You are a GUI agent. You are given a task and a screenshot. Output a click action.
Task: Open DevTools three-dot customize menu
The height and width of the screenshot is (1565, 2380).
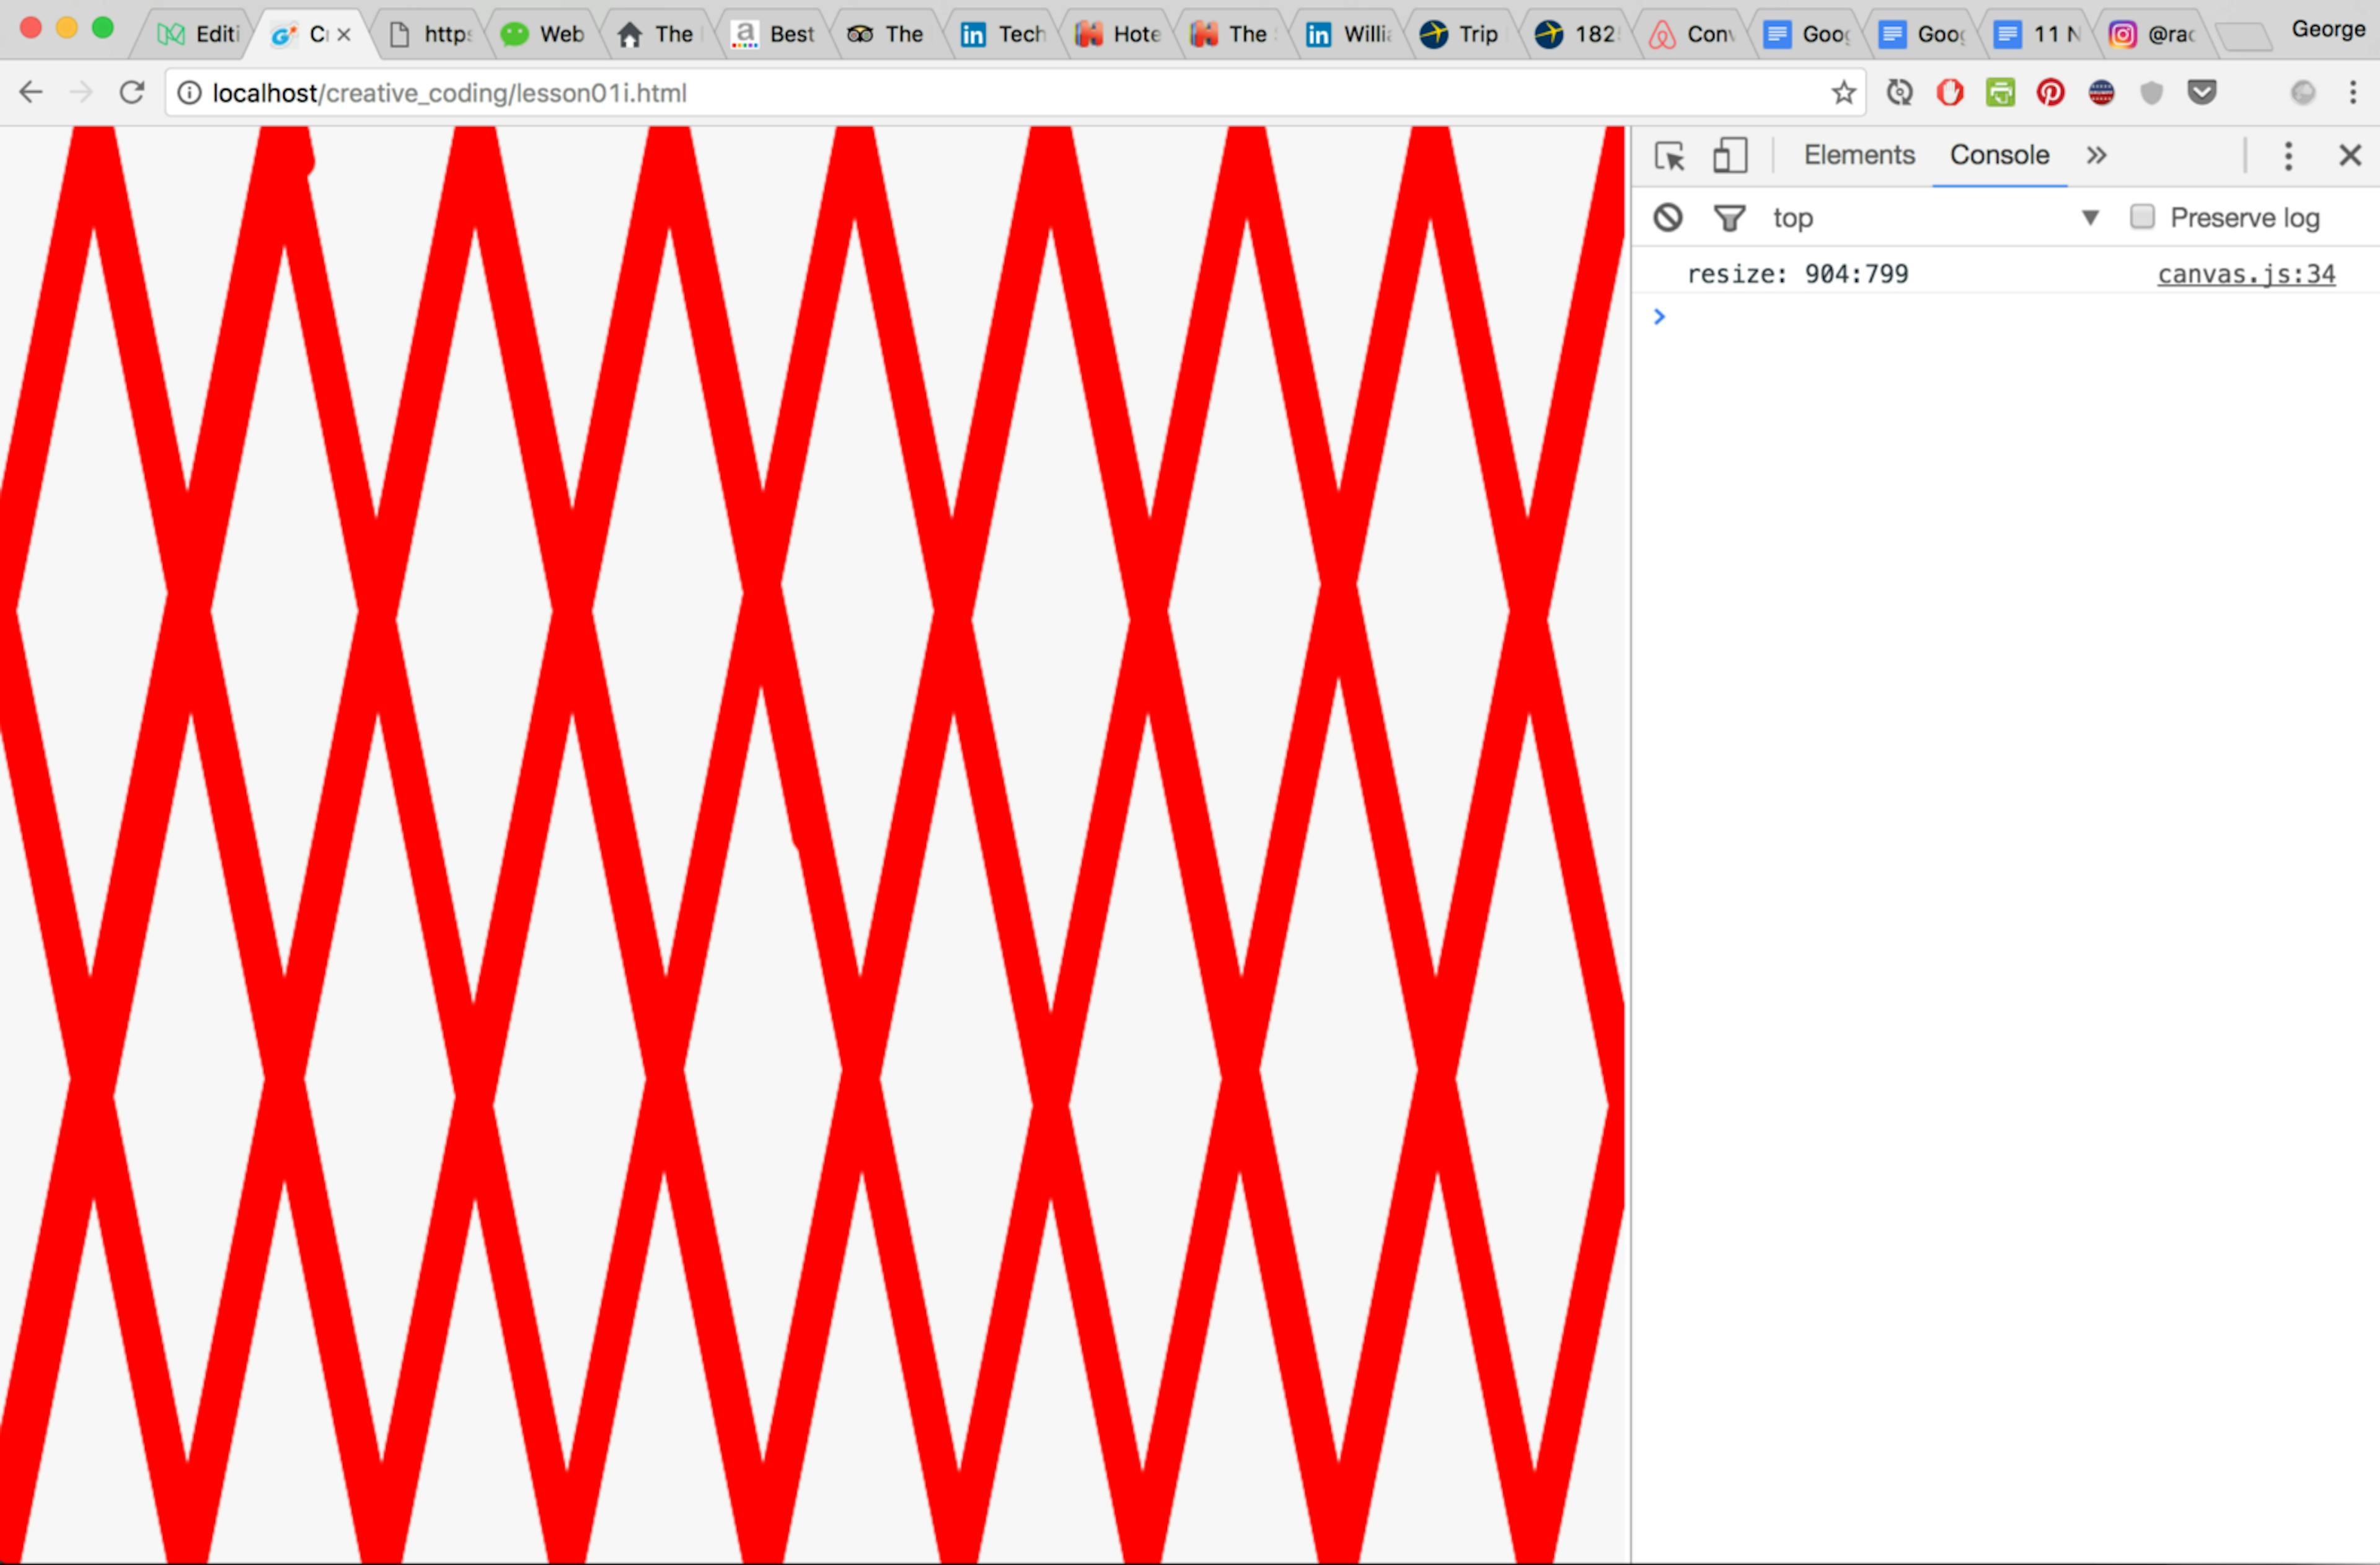[2288, 156]
